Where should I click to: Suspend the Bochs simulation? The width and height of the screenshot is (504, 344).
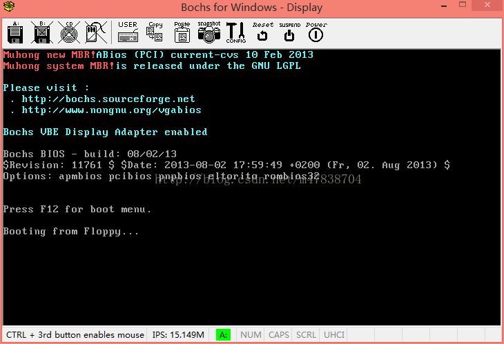click(x=289, y=32)
